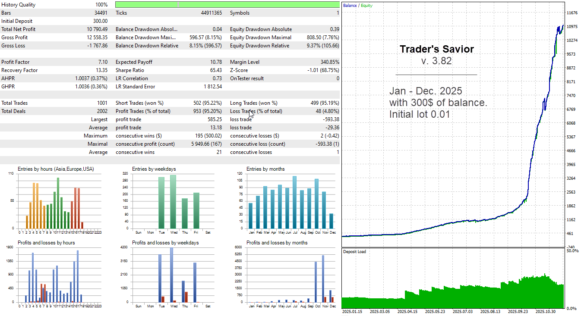Click the Balance / Equity legend label
The width and height of the screenshot is (584, 316).
coord(358,5)
